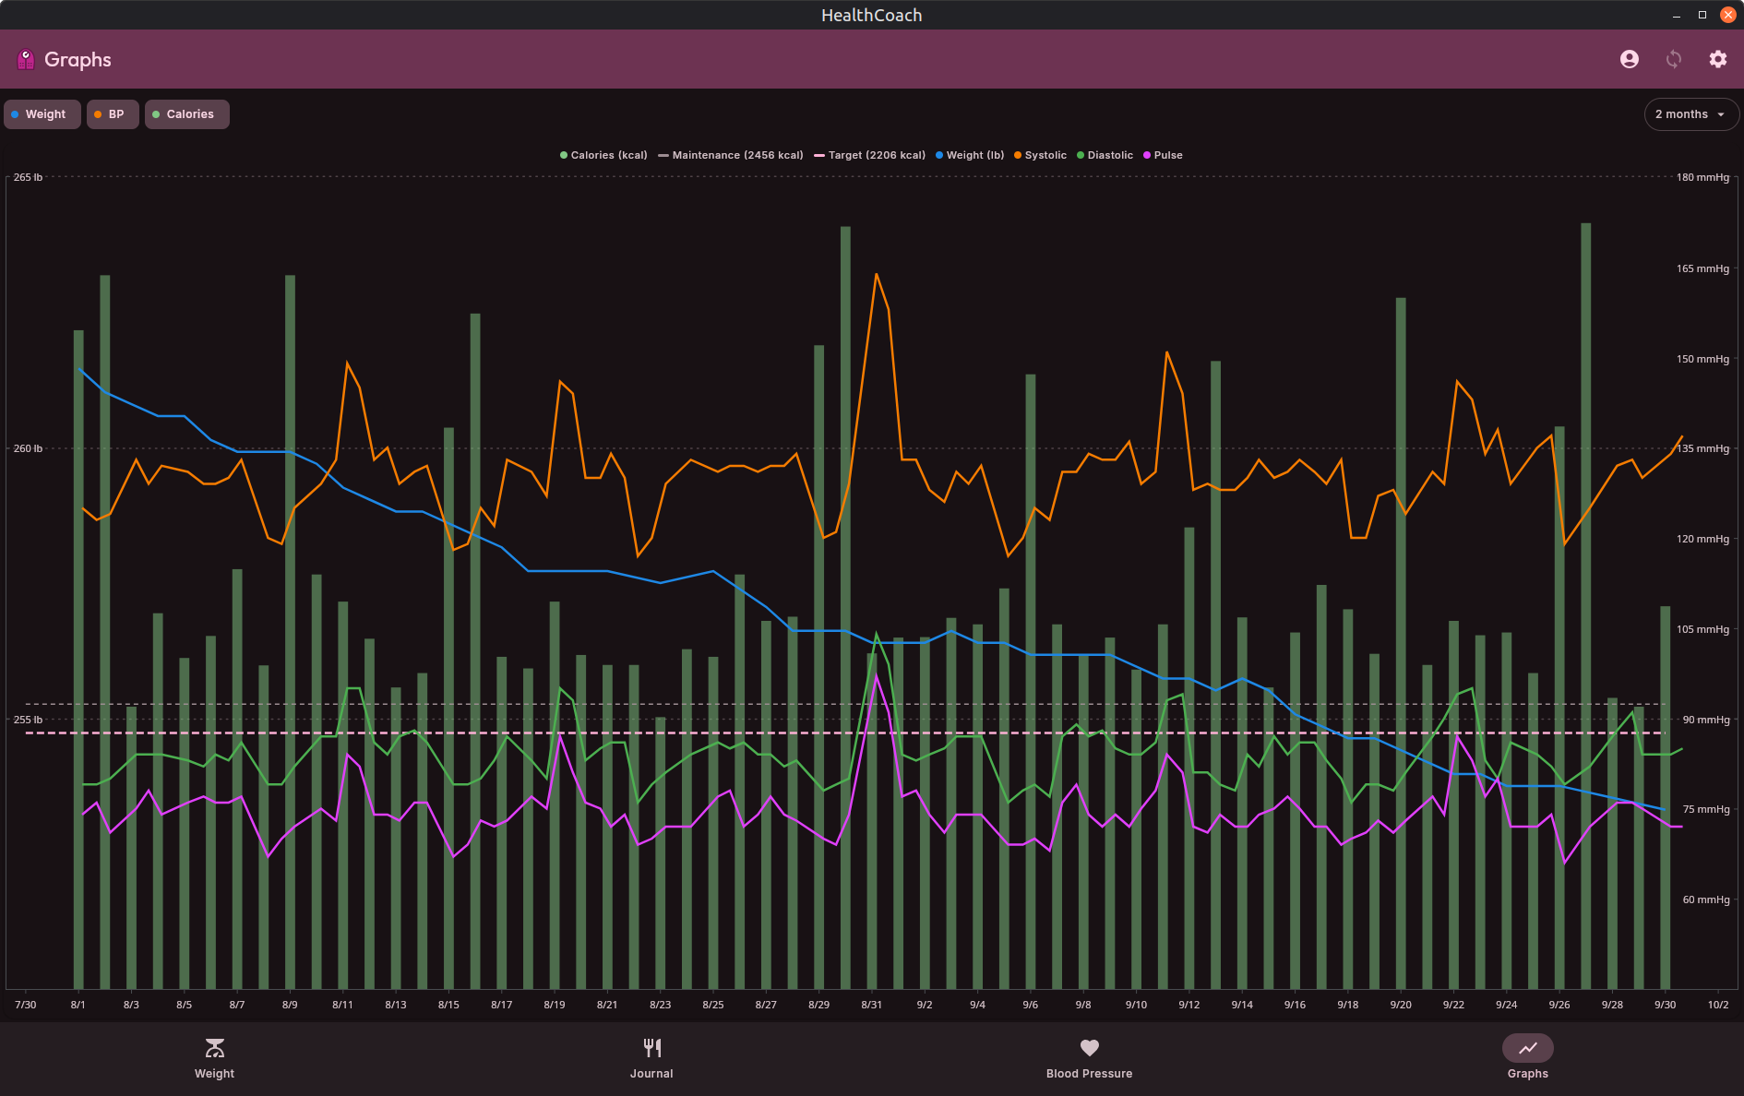Maximize the HealthCoach window
This screenshot has width=1744, height=1096.
1702,15
